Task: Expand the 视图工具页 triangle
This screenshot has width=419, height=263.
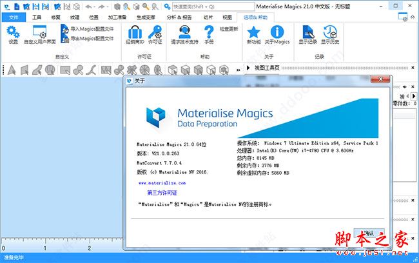Action: tap(248, 68)
